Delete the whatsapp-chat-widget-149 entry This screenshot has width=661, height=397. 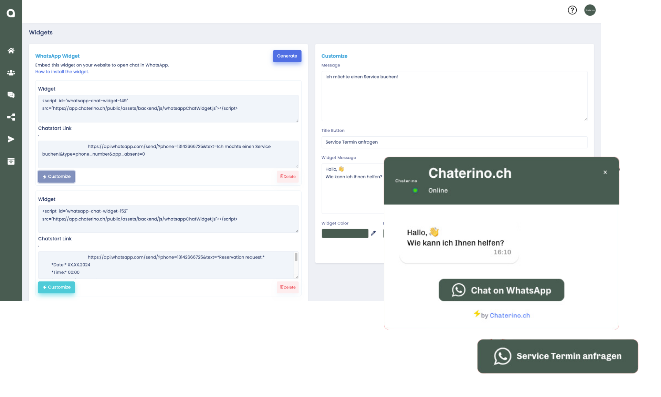pyautogui.click(x=287, y=177)
